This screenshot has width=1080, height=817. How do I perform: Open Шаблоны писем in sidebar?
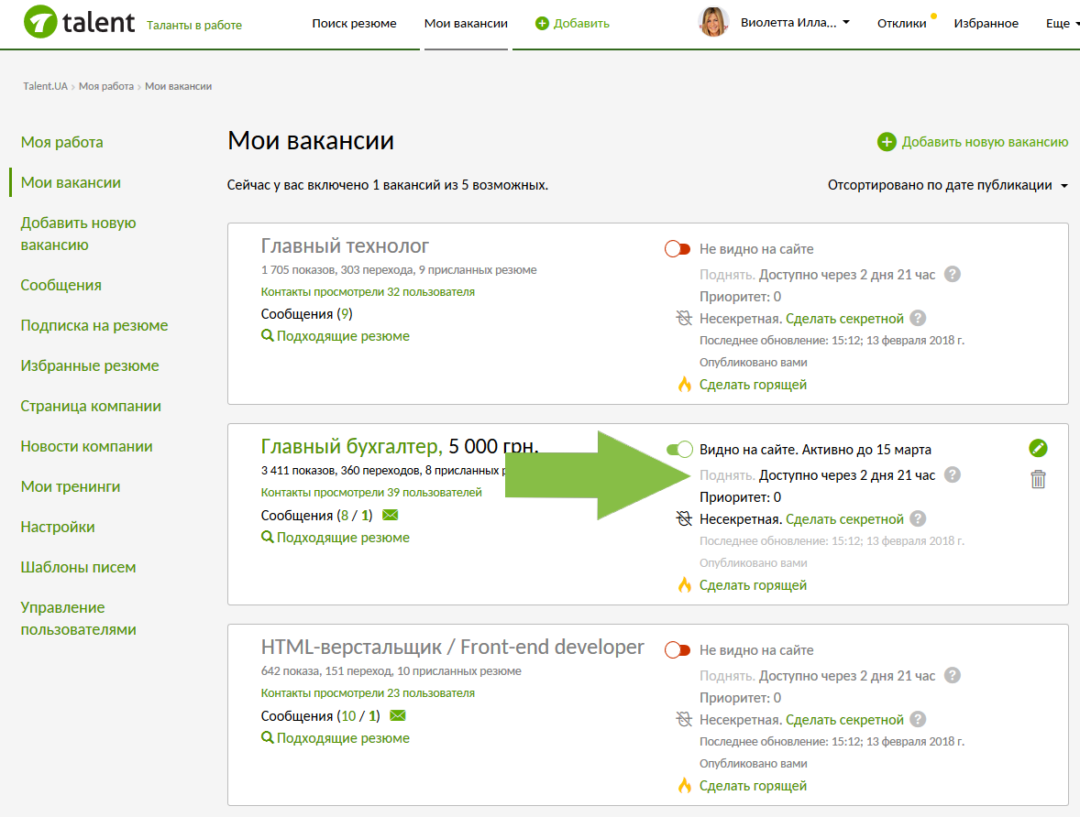tap(79, 567)
